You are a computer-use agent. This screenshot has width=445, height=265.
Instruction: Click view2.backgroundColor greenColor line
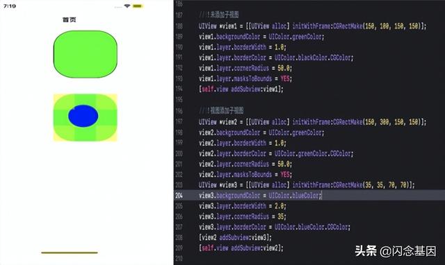261,132
